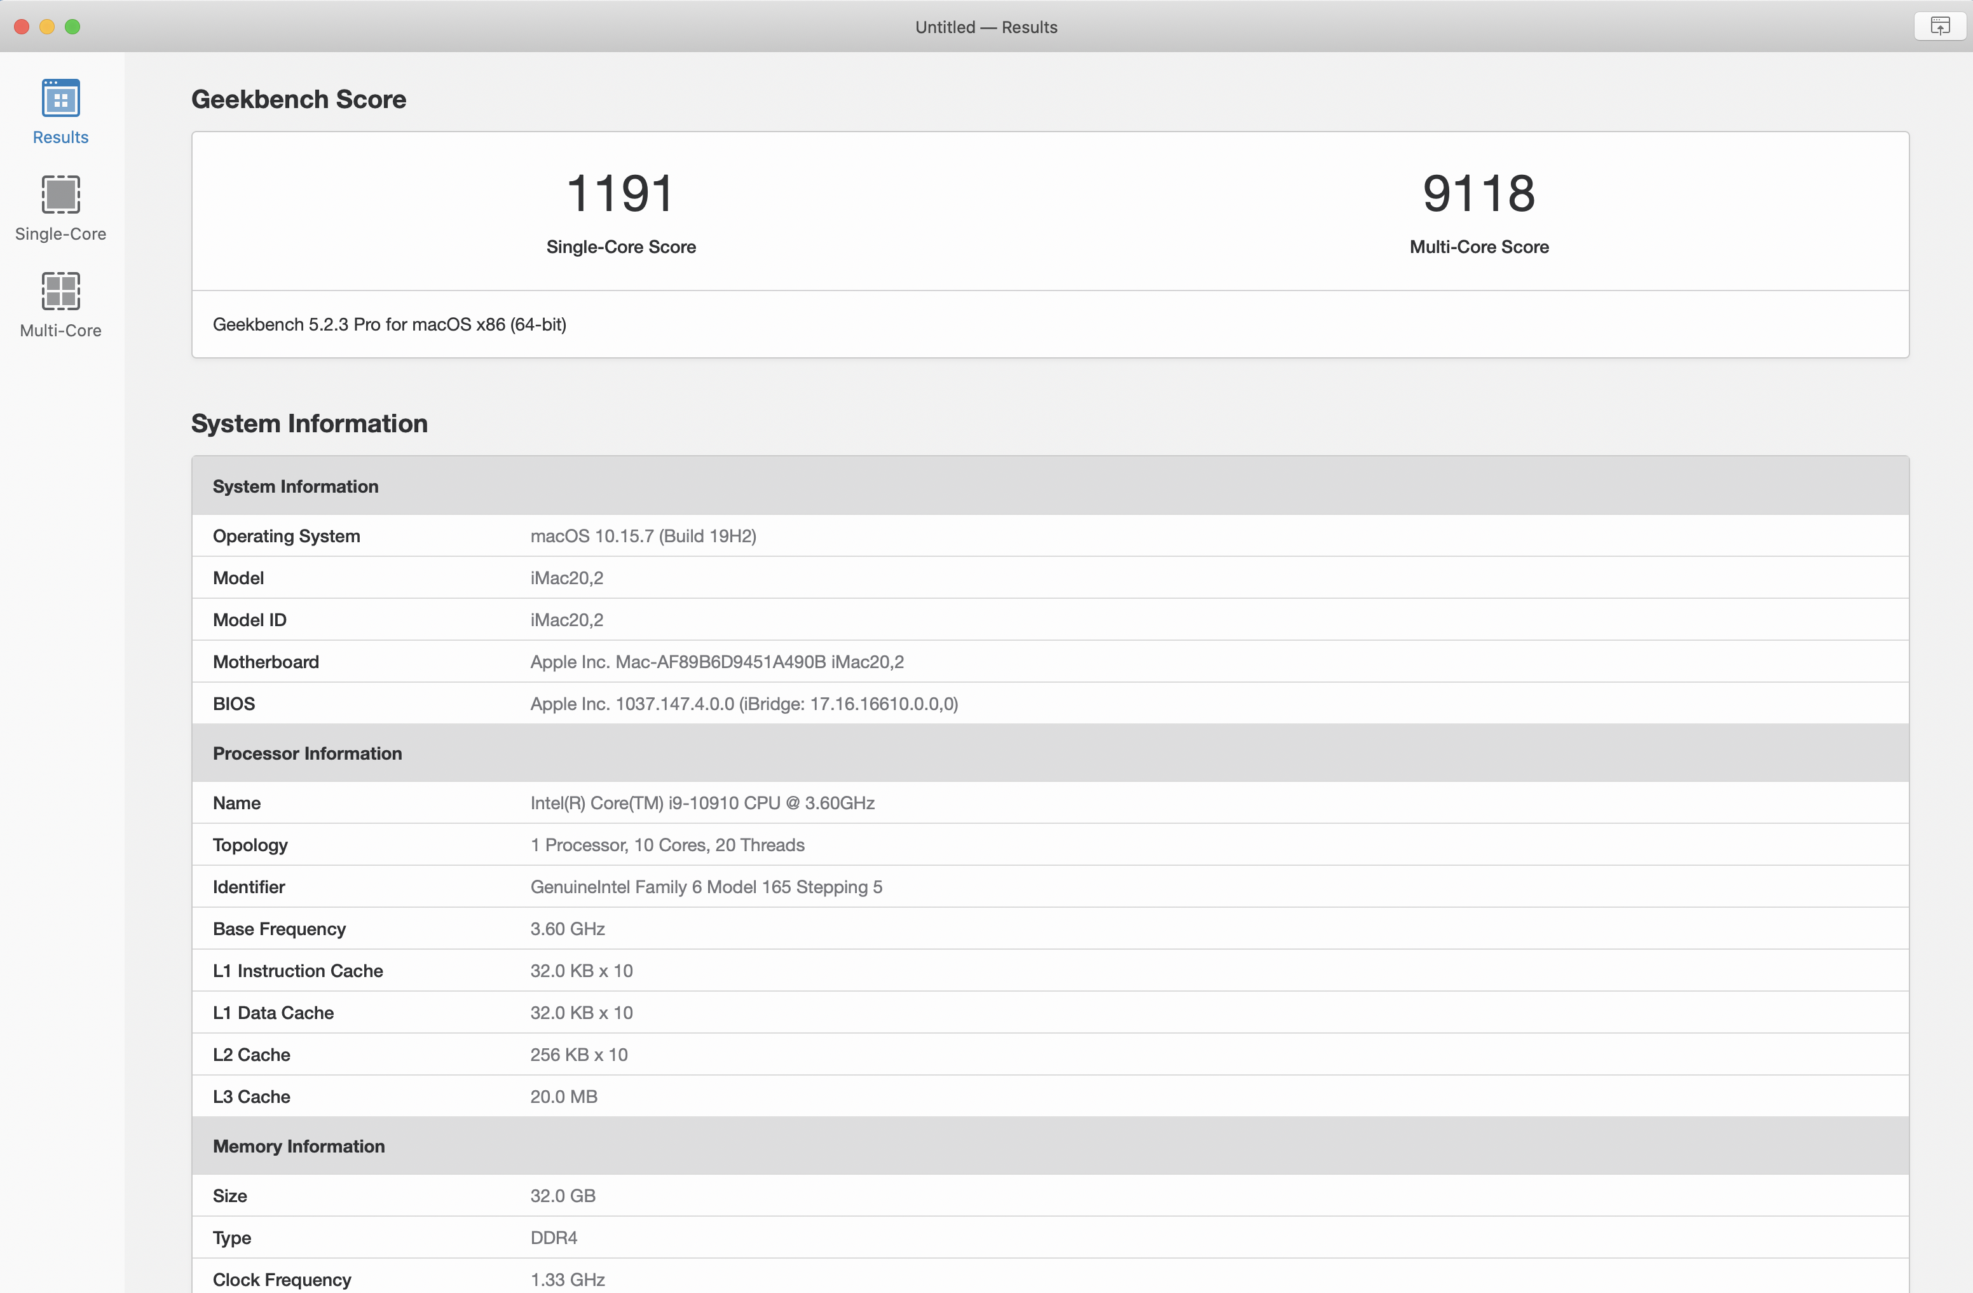Click the 1.33 GHz clock frequency value

click(568, 1280)
